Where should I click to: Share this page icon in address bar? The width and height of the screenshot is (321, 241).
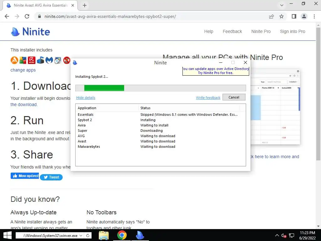(271, 16)
